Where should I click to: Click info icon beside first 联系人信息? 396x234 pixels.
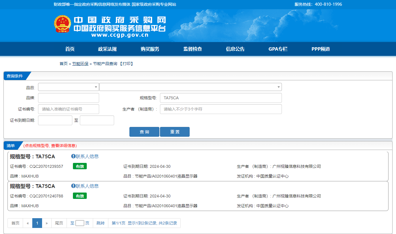coord(73,156)
